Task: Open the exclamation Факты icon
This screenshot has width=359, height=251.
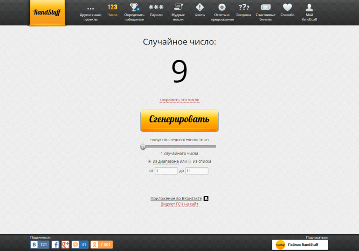Action: 200,7
